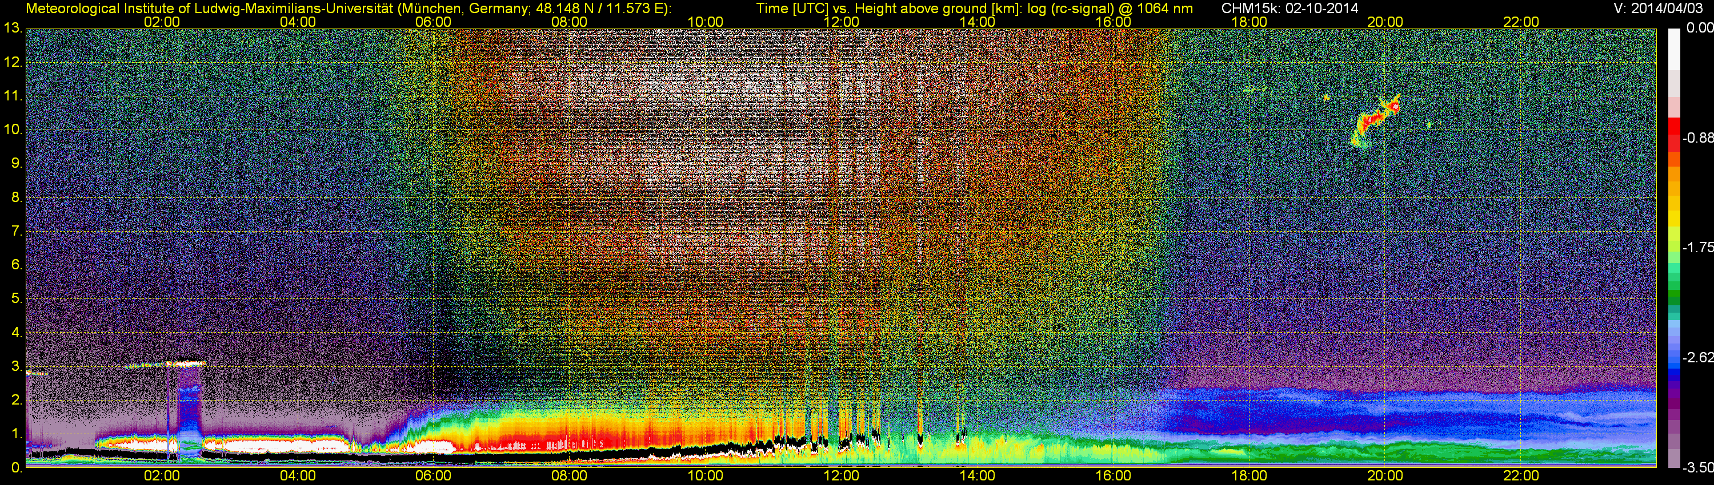The width and height of the screenshot is (1714, 485).
Task: Click the 2 km height axis label
Action: click(16, 400)
